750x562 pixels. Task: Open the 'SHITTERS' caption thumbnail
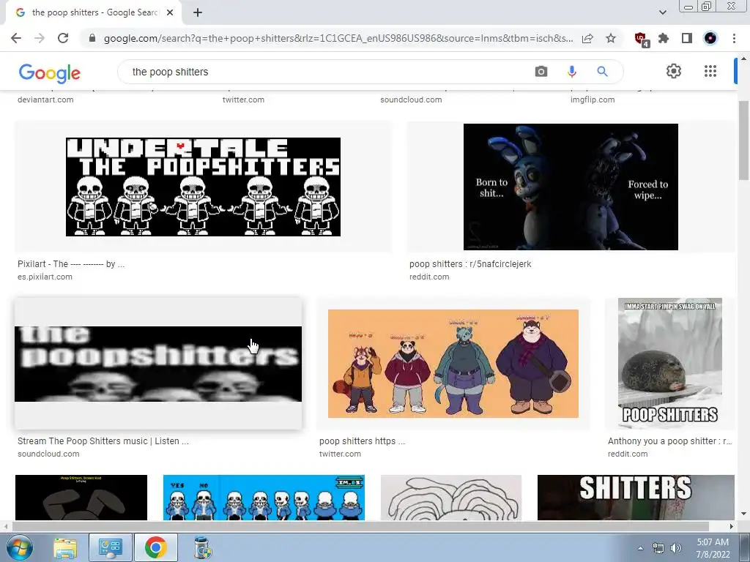tap(636, 498)
